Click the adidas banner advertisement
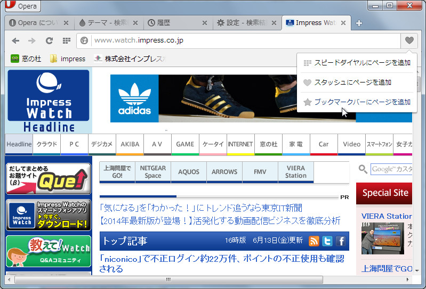The width and height of the screenshot is (426, 289). [203, 98]
